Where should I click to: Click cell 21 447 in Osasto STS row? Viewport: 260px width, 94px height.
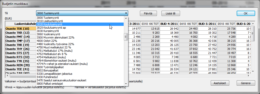pyautogui.click(x=207, y=53)
